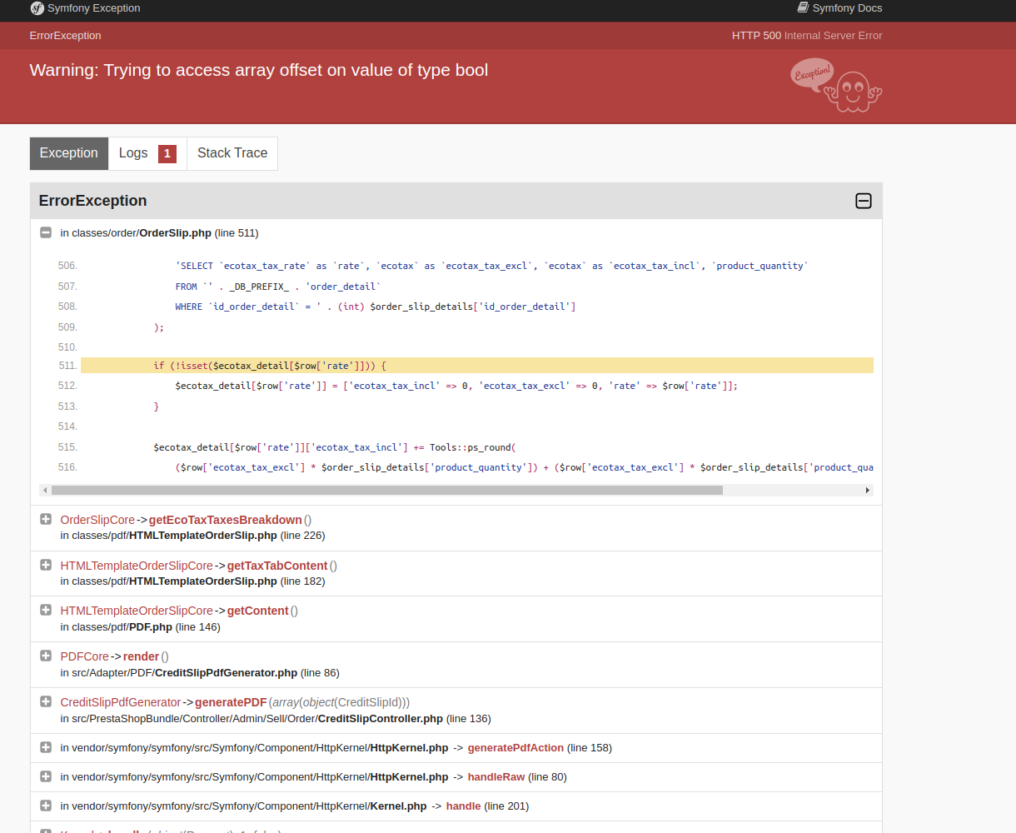Expand the handleRaw HttpKernel frame plus icon

click(x=45, y=776)
